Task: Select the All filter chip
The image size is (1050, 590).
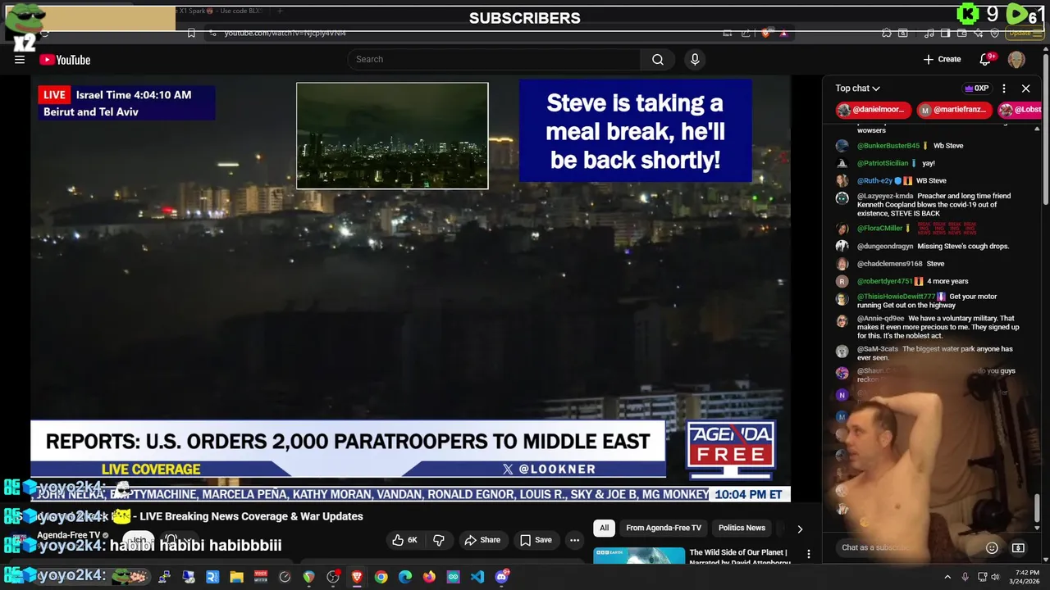Action: (x=604, y=528)
